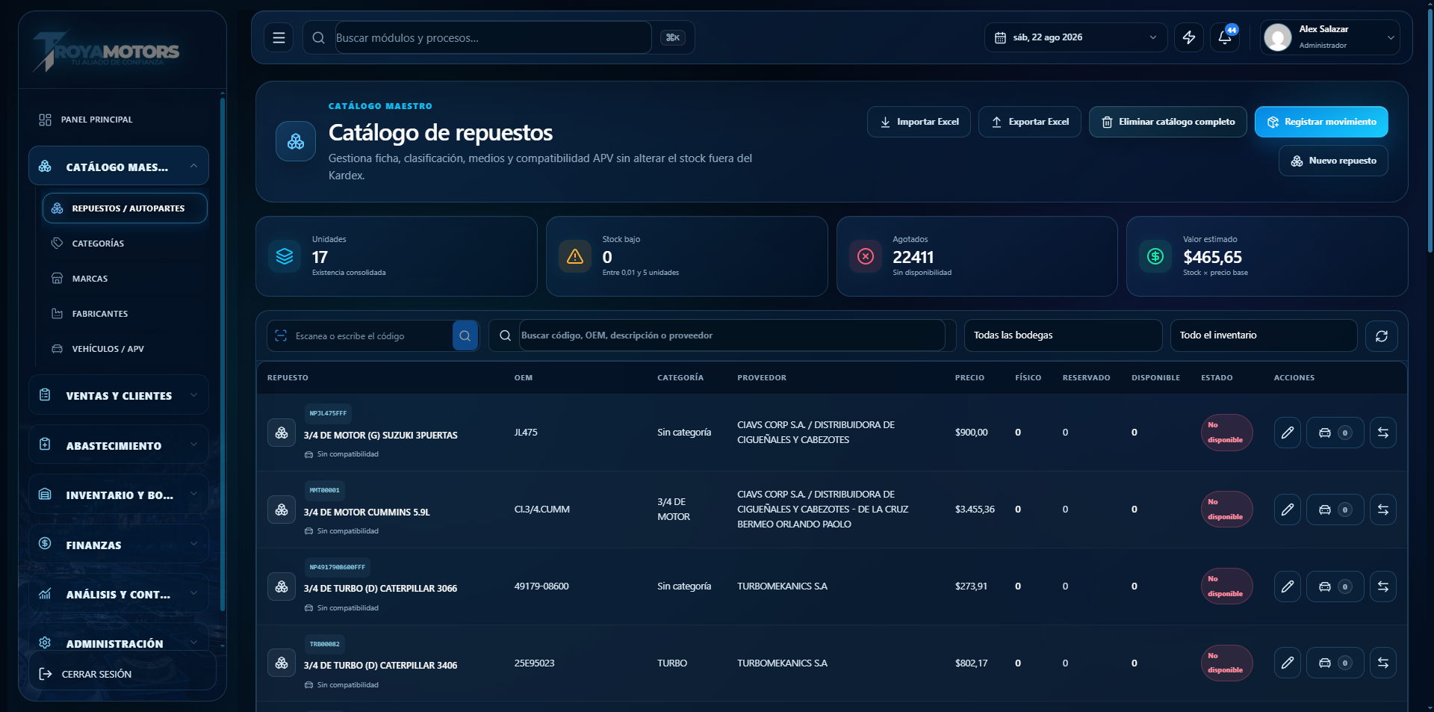Expand Abastecimiento section

click(x=119, y=445)
